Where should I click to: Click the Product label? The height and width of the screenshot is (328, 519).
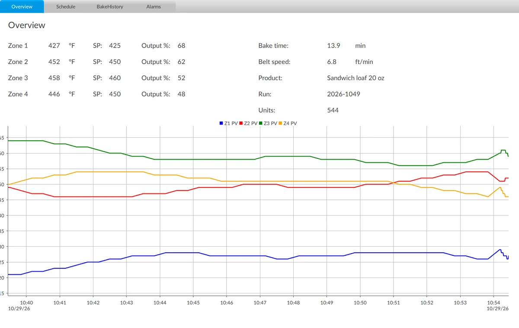click(270, 78)
